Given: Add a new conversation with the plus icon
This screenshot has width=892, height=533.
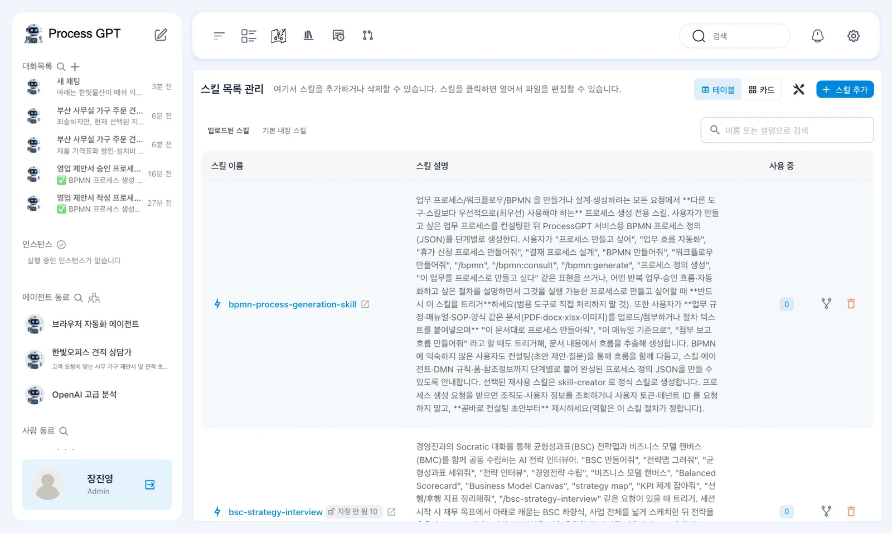Looking at the screenshot, I should pyautogui.click(x=75, y=67).
